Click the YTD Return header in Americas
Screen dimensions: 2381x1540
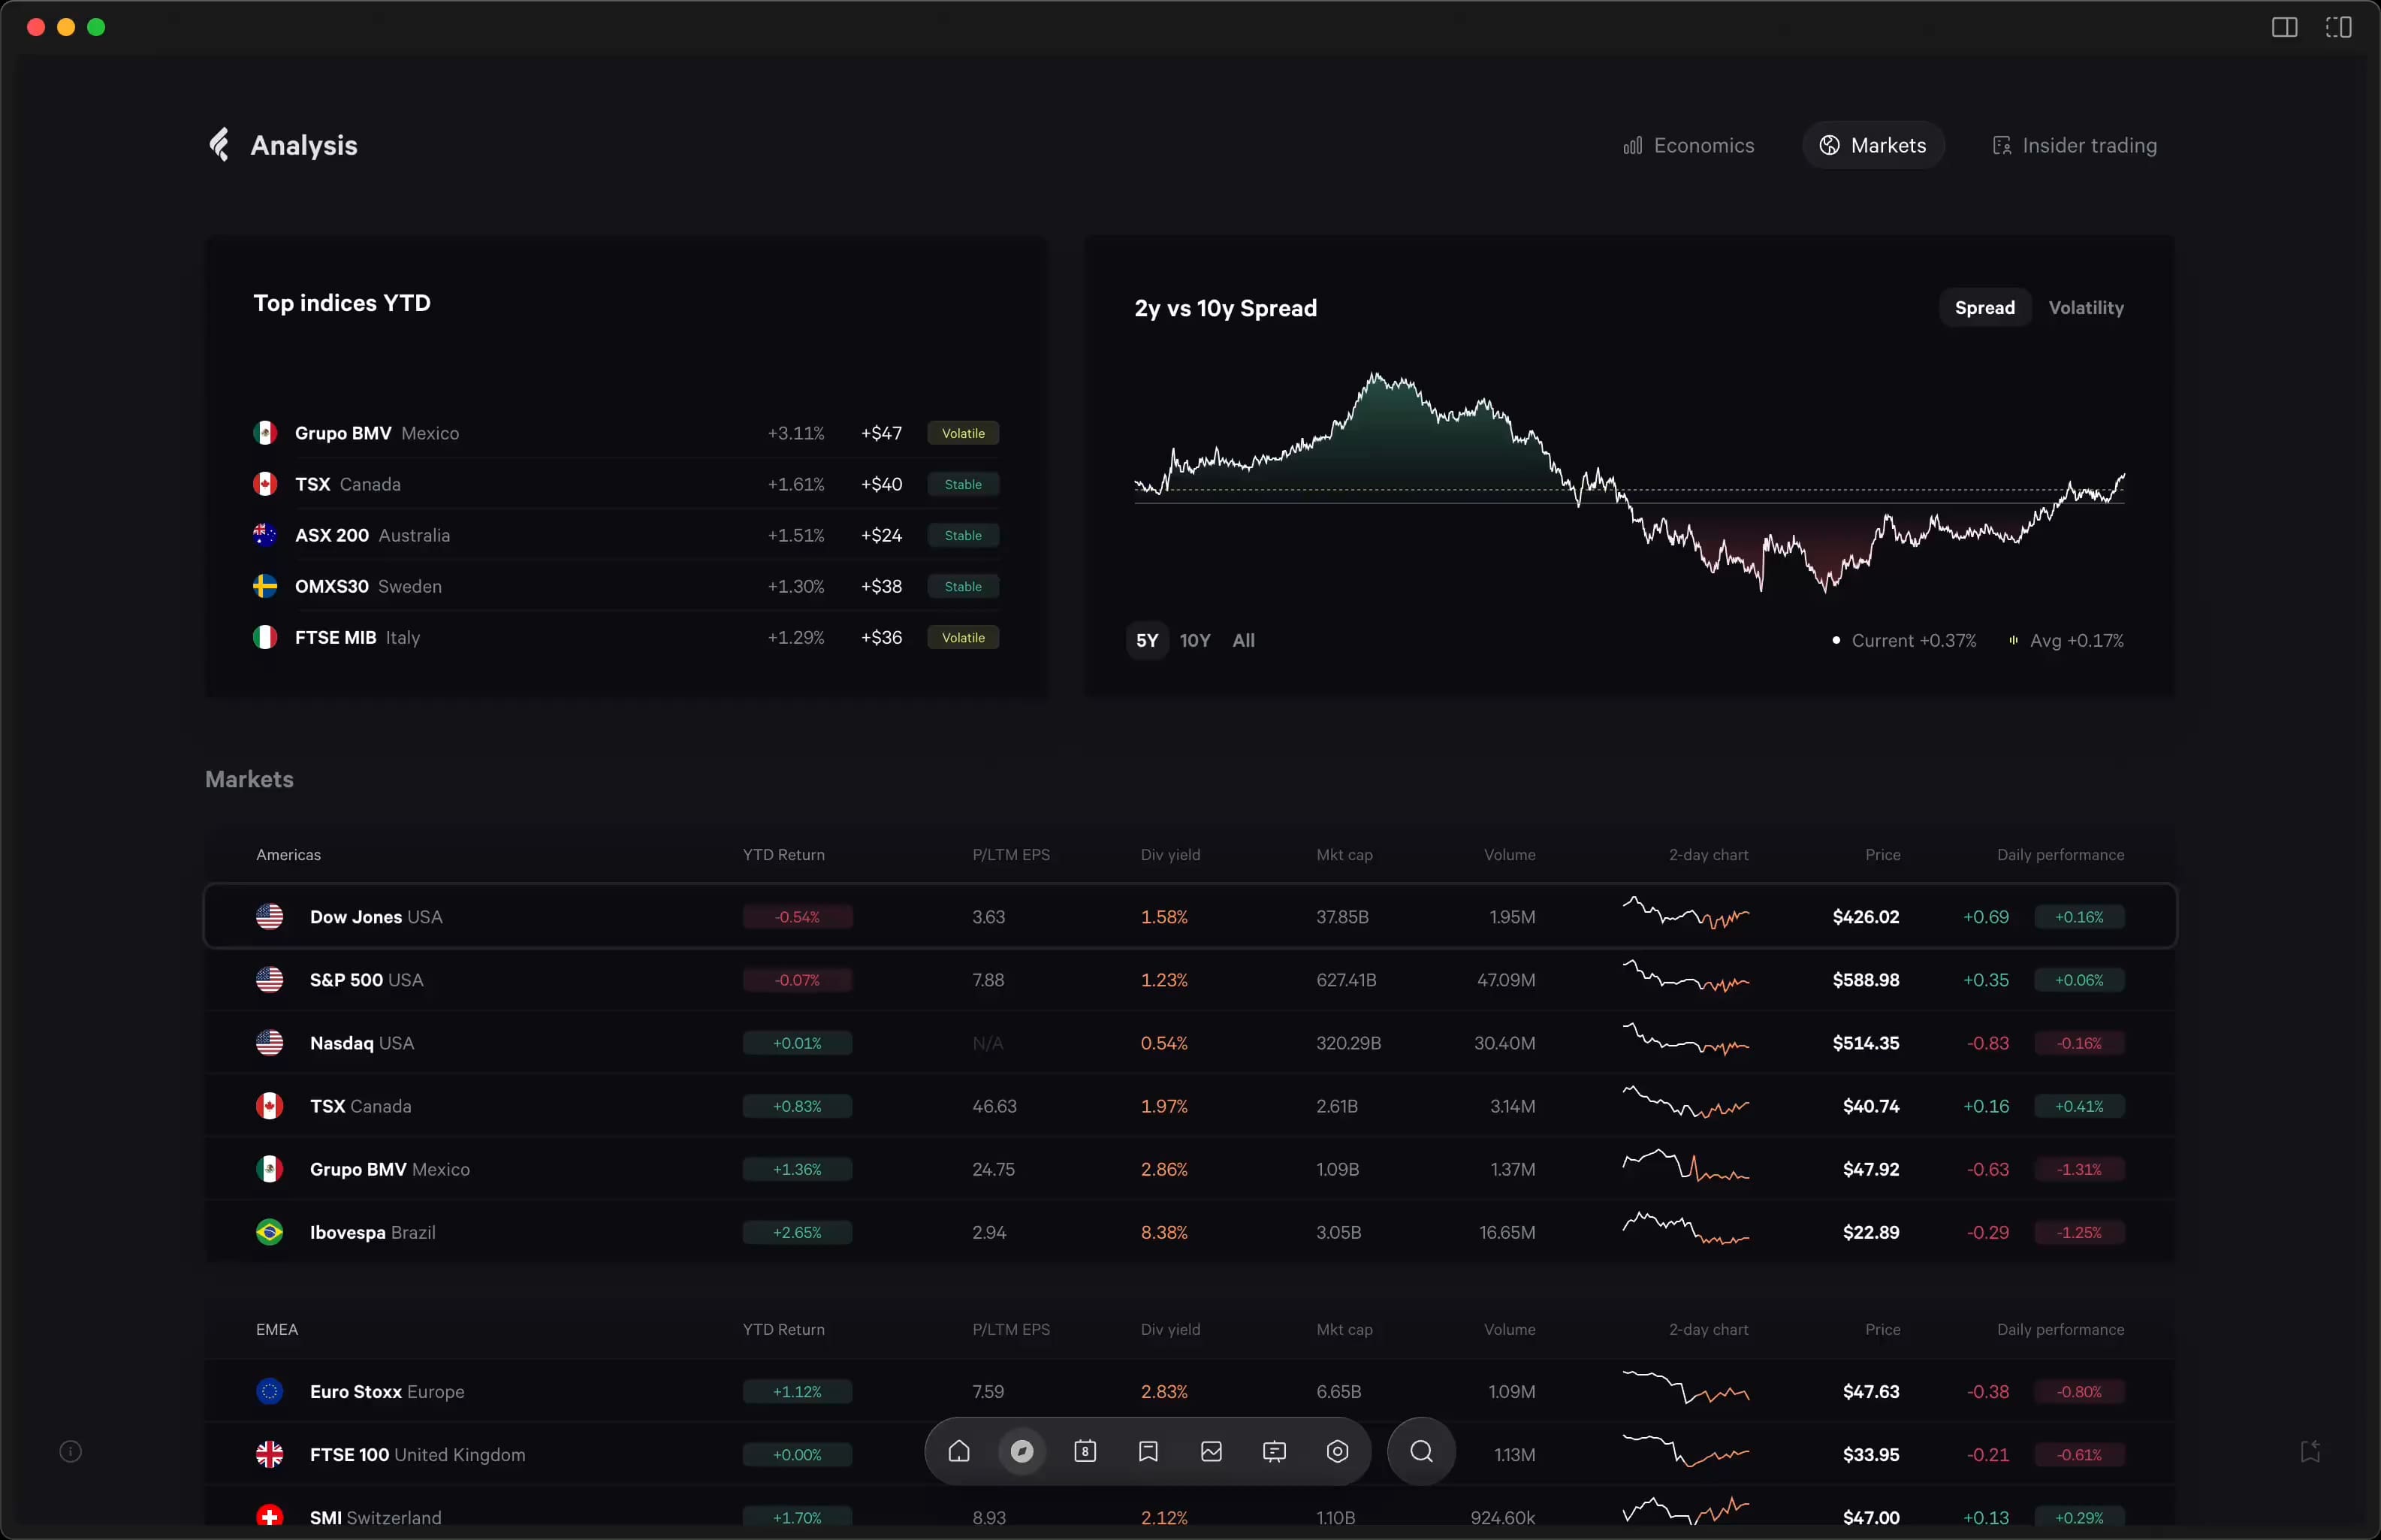(x=783, y=855)
